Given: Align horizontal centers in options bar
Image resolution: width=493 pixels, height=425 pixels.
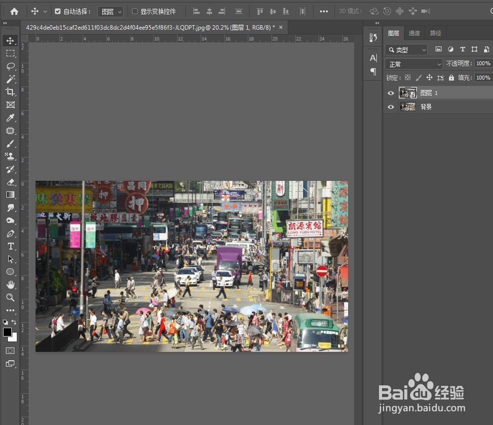Looking at the screenshot, I should point(209,11).
